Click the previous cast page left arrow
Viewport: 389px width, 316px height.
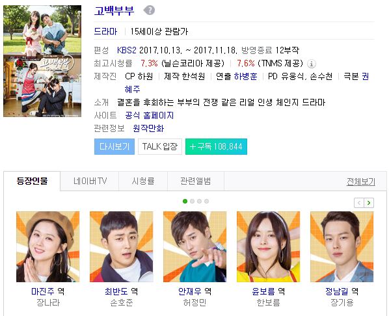pos(359,203)
